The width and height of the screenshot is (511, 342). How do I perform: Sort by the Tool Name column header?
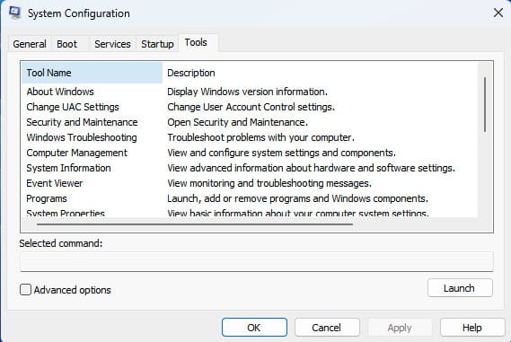tap(92, 73)
